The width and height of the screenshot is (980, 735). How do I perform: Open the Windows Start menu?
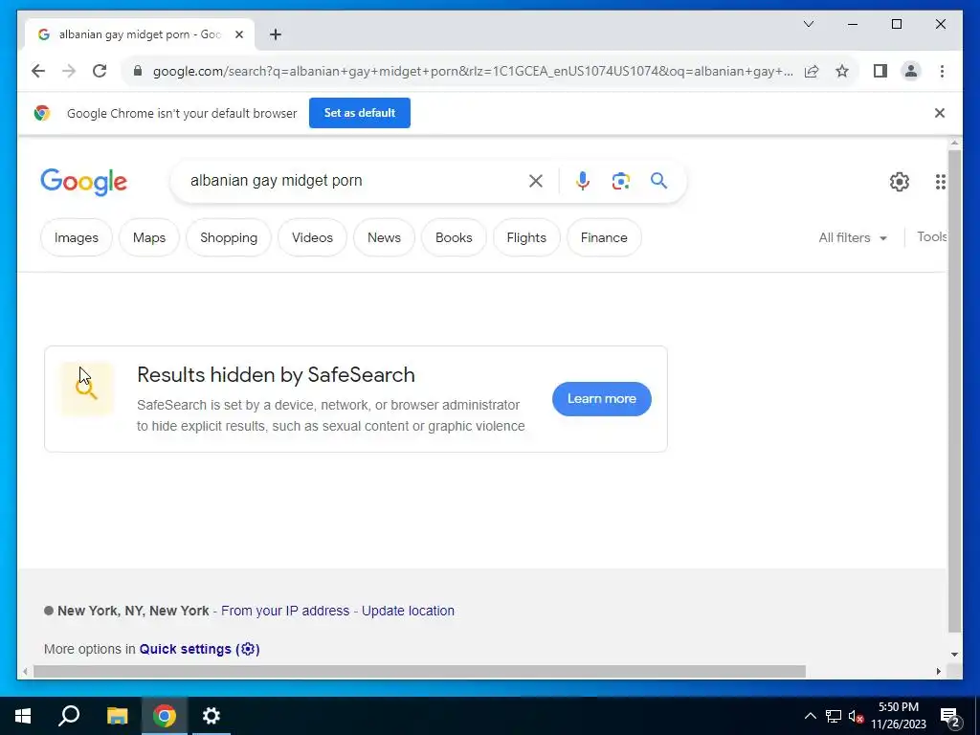tap(23, 716)
